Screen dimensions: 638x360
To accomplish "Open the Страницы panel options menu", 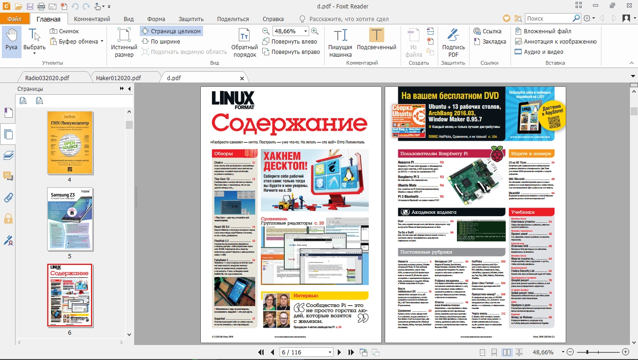I will click(129, 89).
